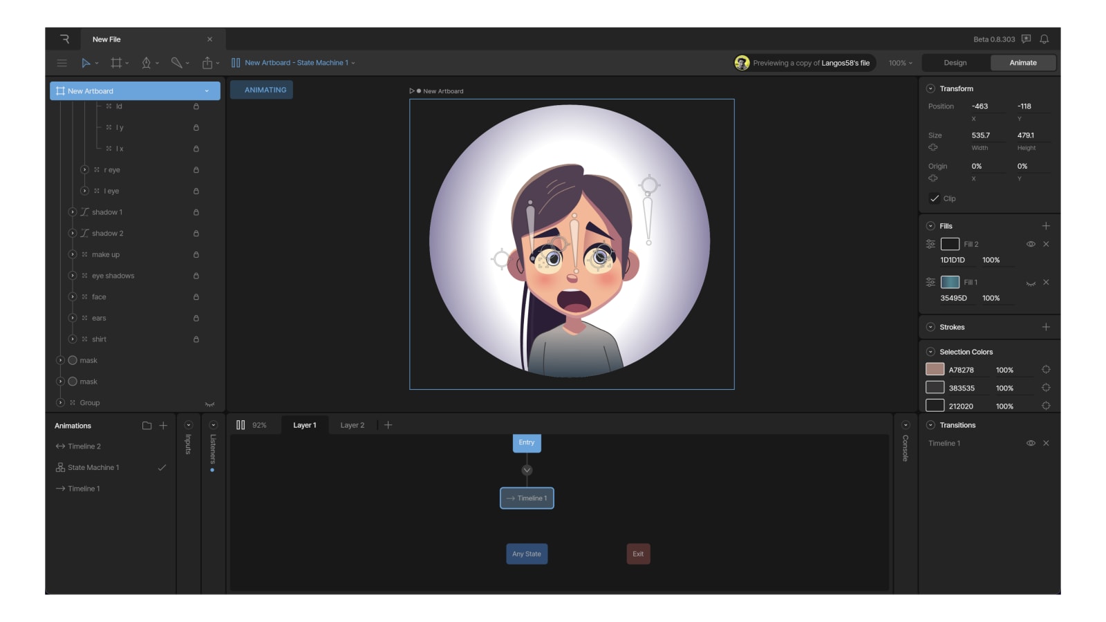The image size is (1106, 622).
Task: Add a new state machine layer
Action: [x=388, y=425]
